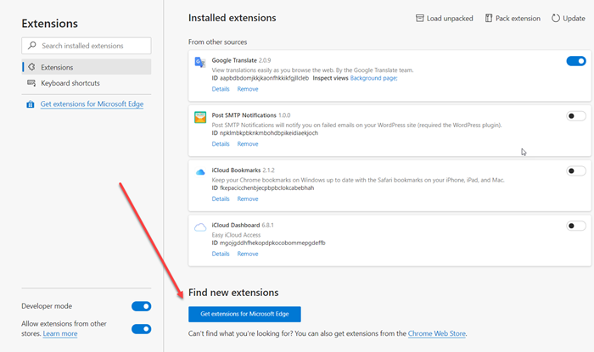This screenshot has height=352, width=594.
Task: Click the iCloud Dashboard cloud icon
Action: pyautogui.click(x=200, y=226)
